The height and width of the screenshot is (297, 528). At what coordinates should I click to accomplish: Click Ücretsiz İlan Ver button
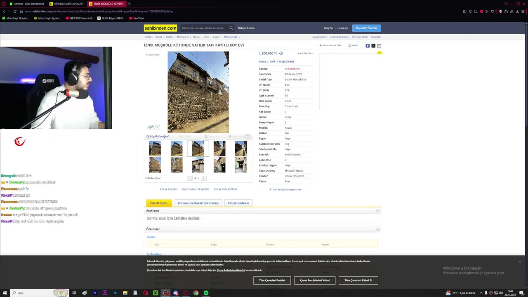367,28
